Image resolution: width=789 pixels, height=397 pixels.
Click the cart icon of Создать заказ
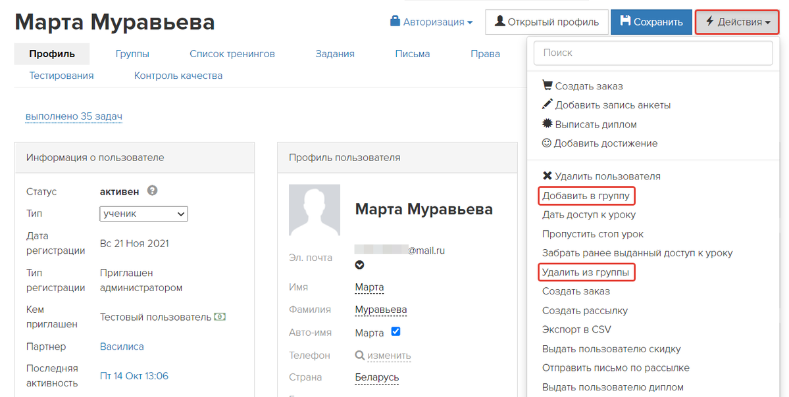click(547, 85)
